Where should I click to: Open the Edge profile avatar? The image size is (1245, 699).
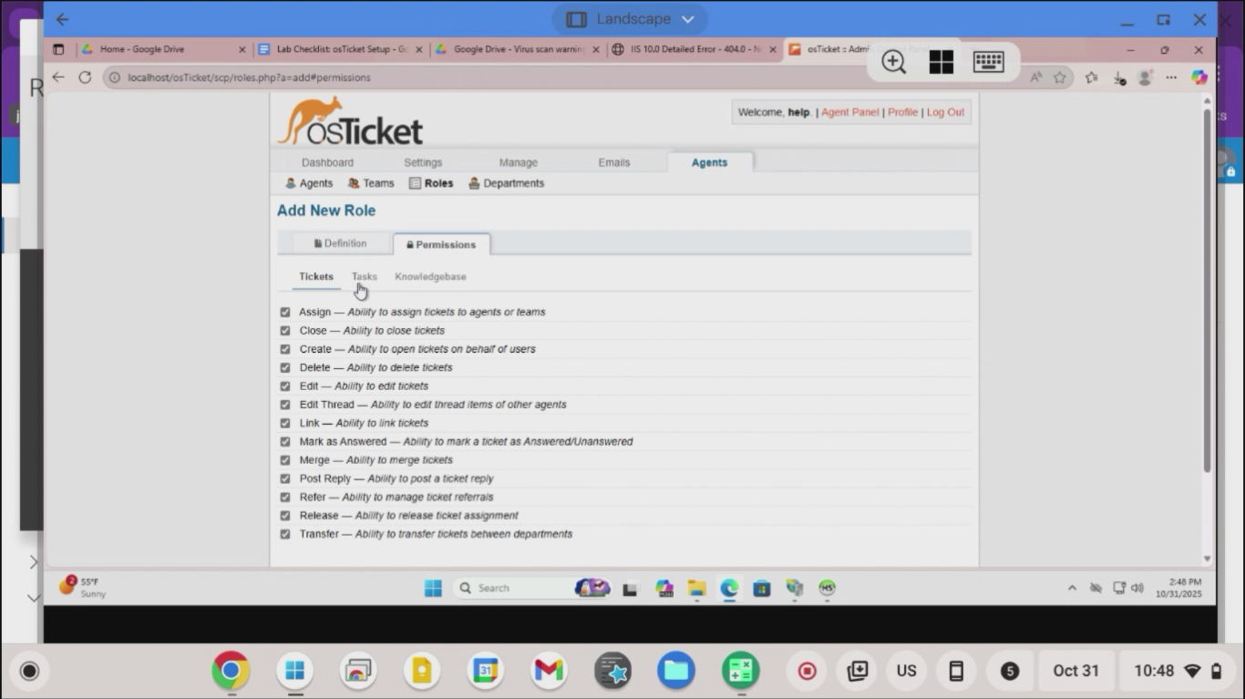click(x=1145, y=77)
